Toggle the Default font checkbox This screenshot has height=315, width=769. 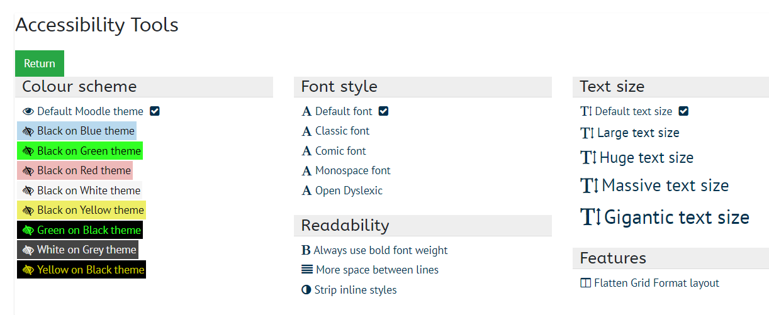click(x=383, y=111)
